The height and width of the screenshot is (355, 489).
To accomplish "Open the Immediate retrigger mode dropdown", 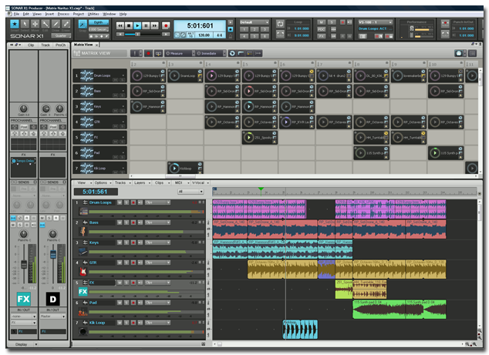I will [211, 53].
